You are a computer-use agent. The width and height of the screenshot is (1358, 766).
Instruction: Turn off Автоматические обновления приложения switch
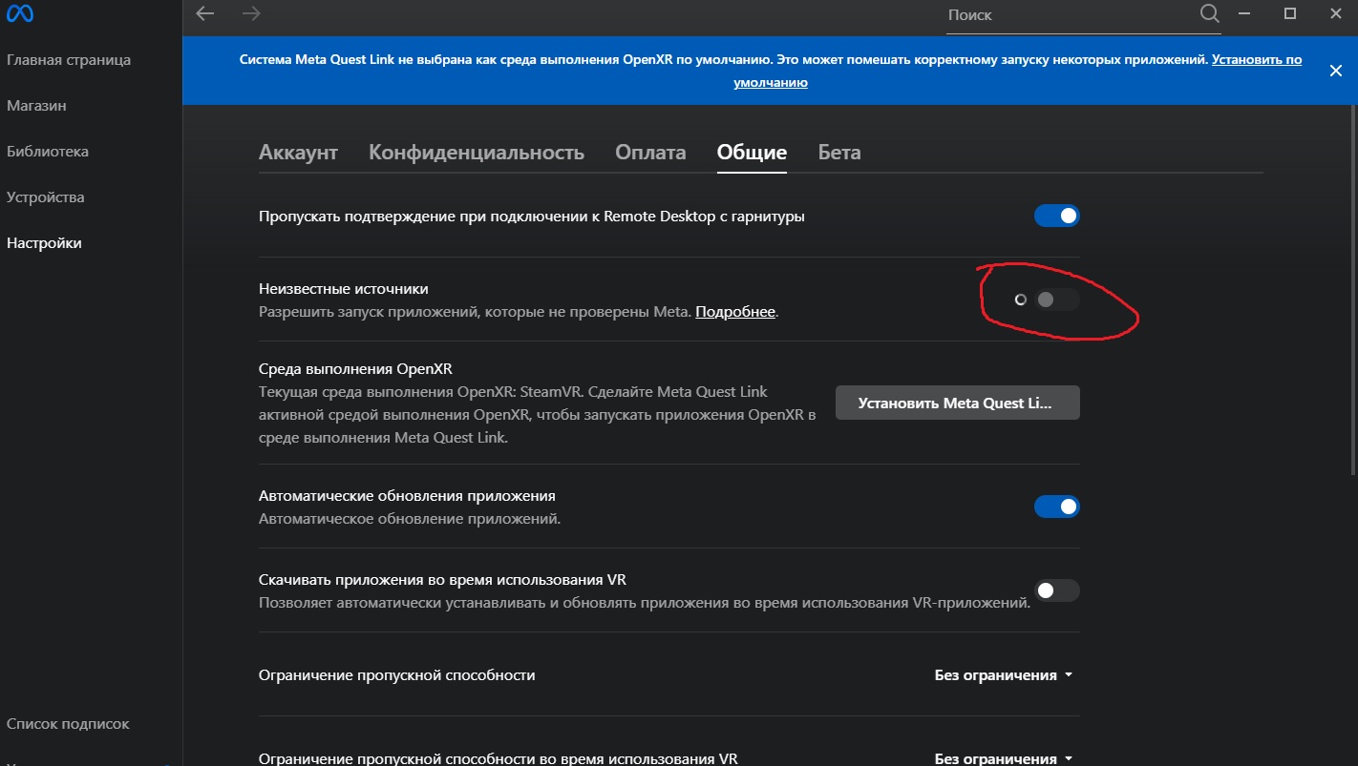tap(1057, 507)
